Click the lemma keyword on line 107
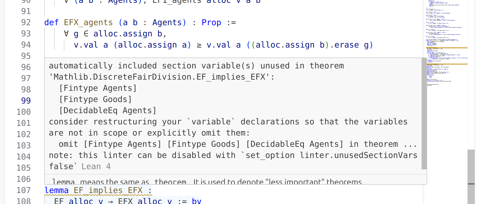Screen dimensions: 491x204 (x=56, y=190)
